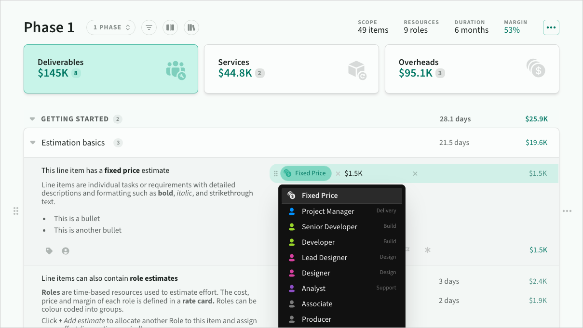This screenshot has width=583, height=328.
Task: Open the library books icon in header
Action: 191,27
